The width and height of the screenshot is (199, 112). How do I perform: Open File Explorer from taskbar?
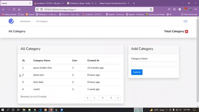click(24, 110)
